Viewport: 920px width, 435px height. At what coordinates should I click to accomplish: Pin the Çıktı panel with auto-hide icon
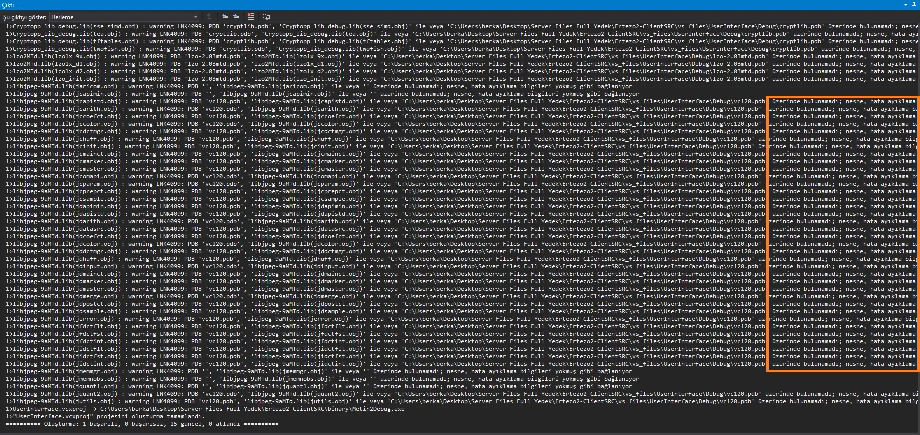(x=914, y=5)
